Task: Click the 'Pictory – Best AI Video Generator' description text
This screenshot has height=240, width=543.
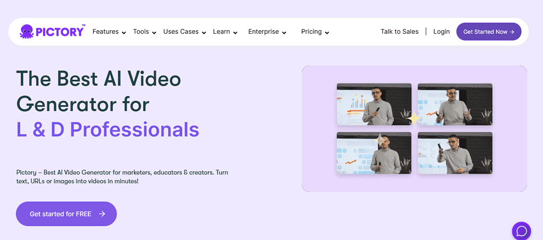Action: [122, 177]
